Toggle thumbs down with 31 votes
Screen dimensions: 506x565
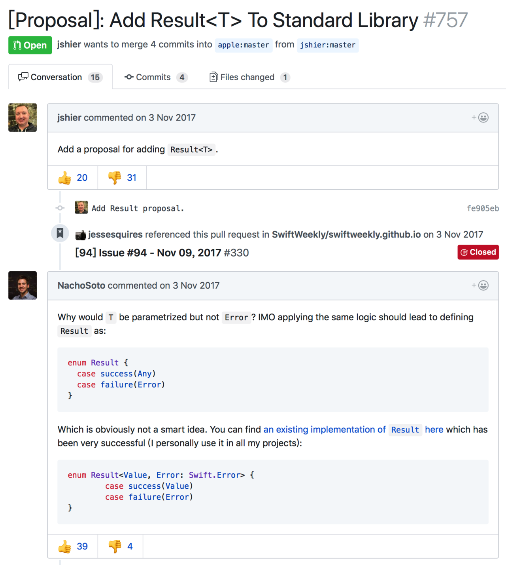click(122, 178)
